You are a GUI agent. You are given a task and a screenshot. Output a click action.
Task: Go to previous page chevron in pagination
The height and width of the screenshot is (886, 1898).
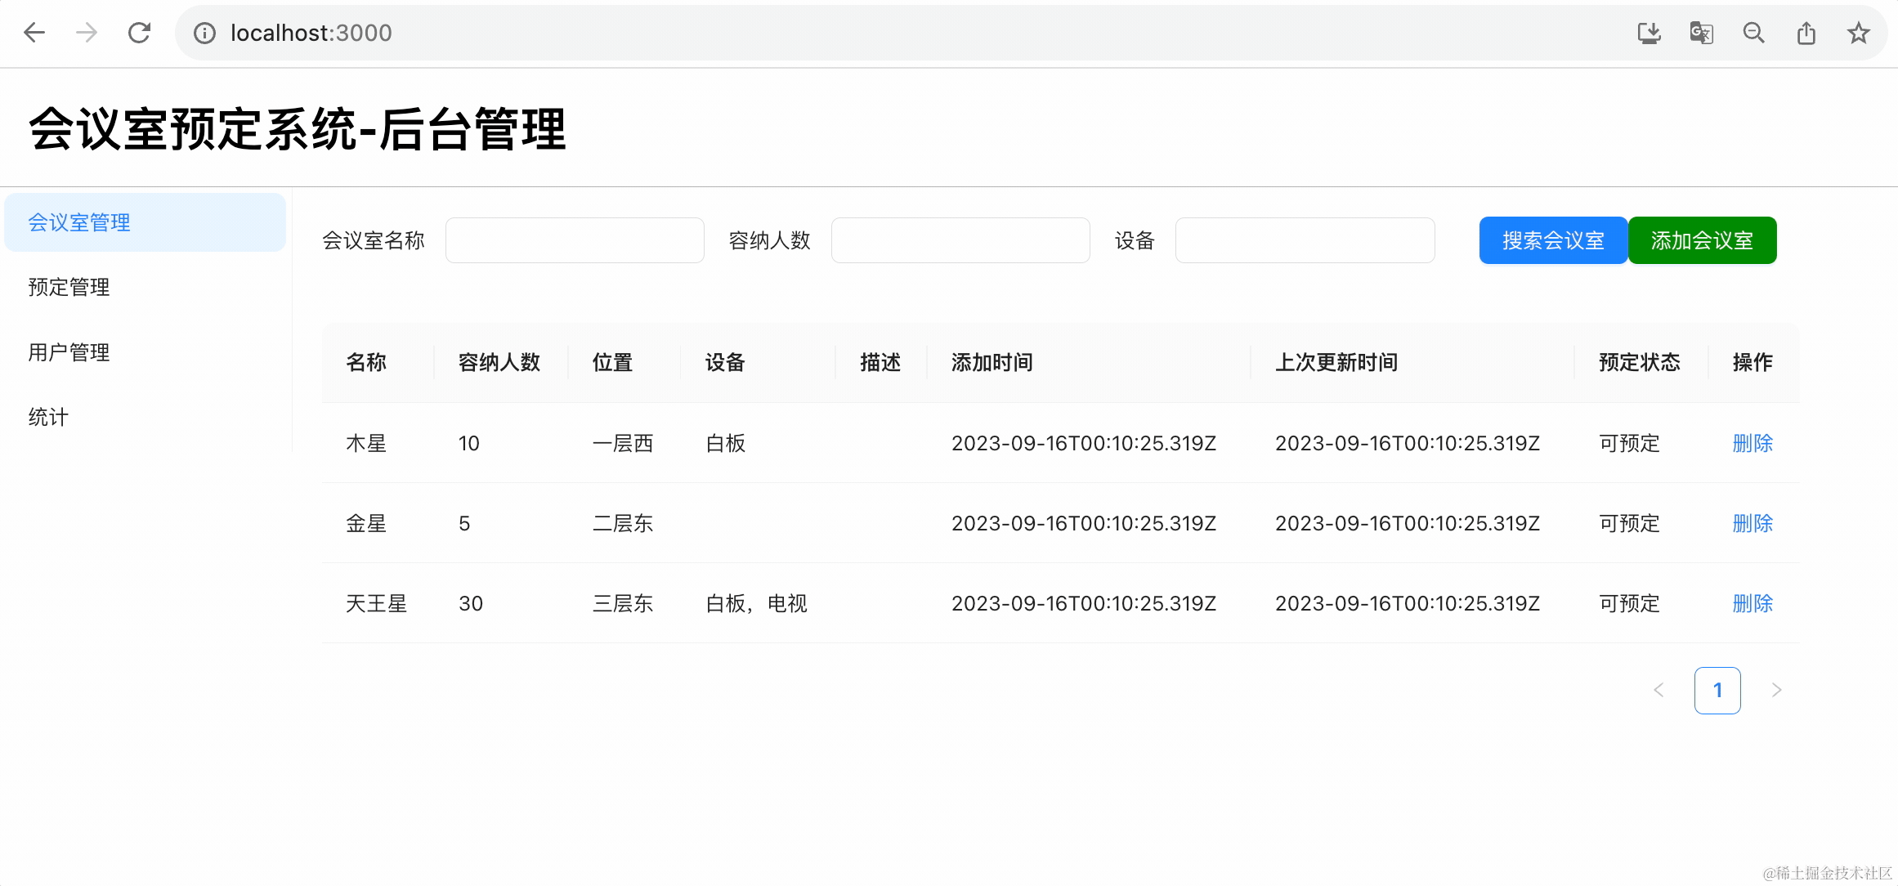(1659, 690)
